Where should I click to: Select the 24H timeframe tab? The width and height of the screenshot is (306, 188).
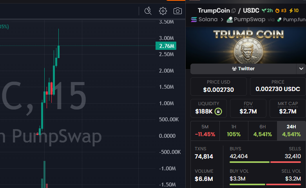pos(292,131)
